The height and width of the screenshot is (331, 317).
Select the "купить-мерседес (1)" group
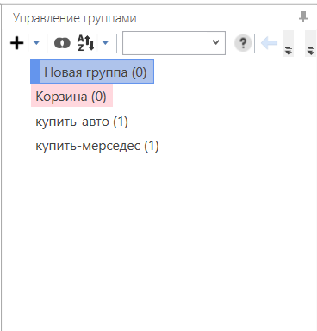click(97, 146)
